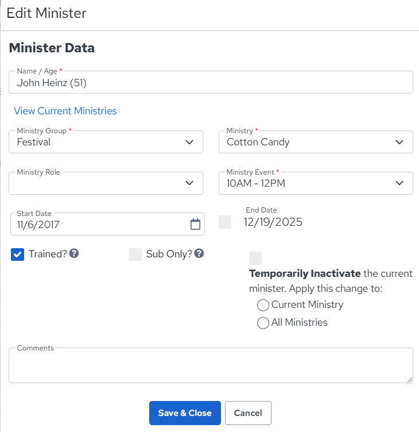Open the Start Date calendar picker icon

pyautogui.click(x=195, y=224)
